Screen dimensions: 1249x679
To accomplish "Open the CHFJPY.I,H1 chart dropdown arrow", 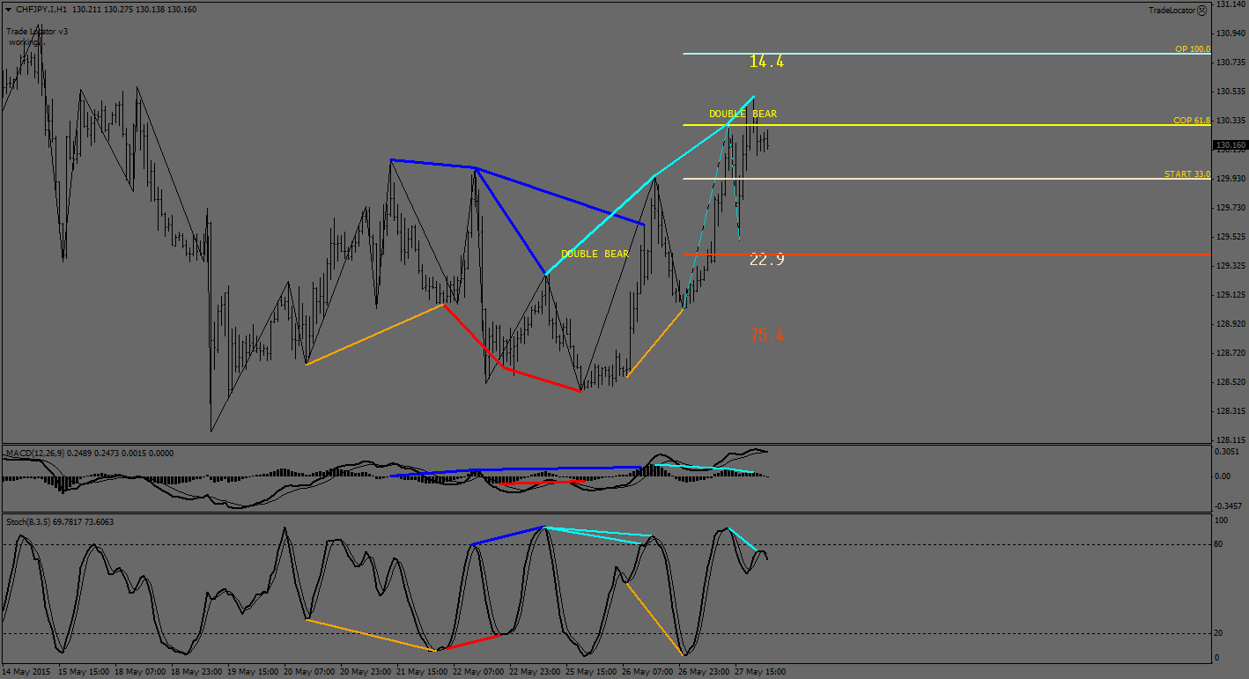I will click(8, 10).
